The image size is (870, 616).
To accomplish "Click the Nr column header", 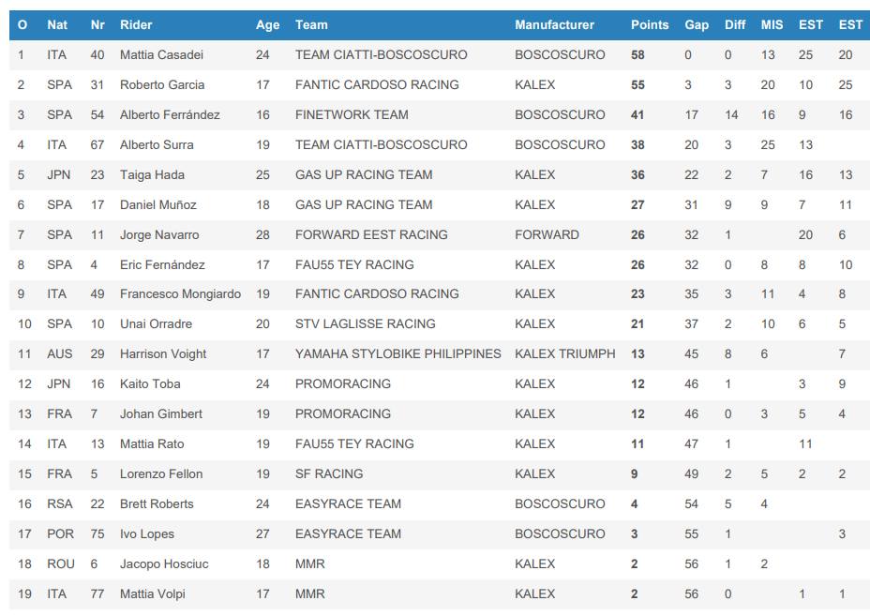I will (97, 25).
